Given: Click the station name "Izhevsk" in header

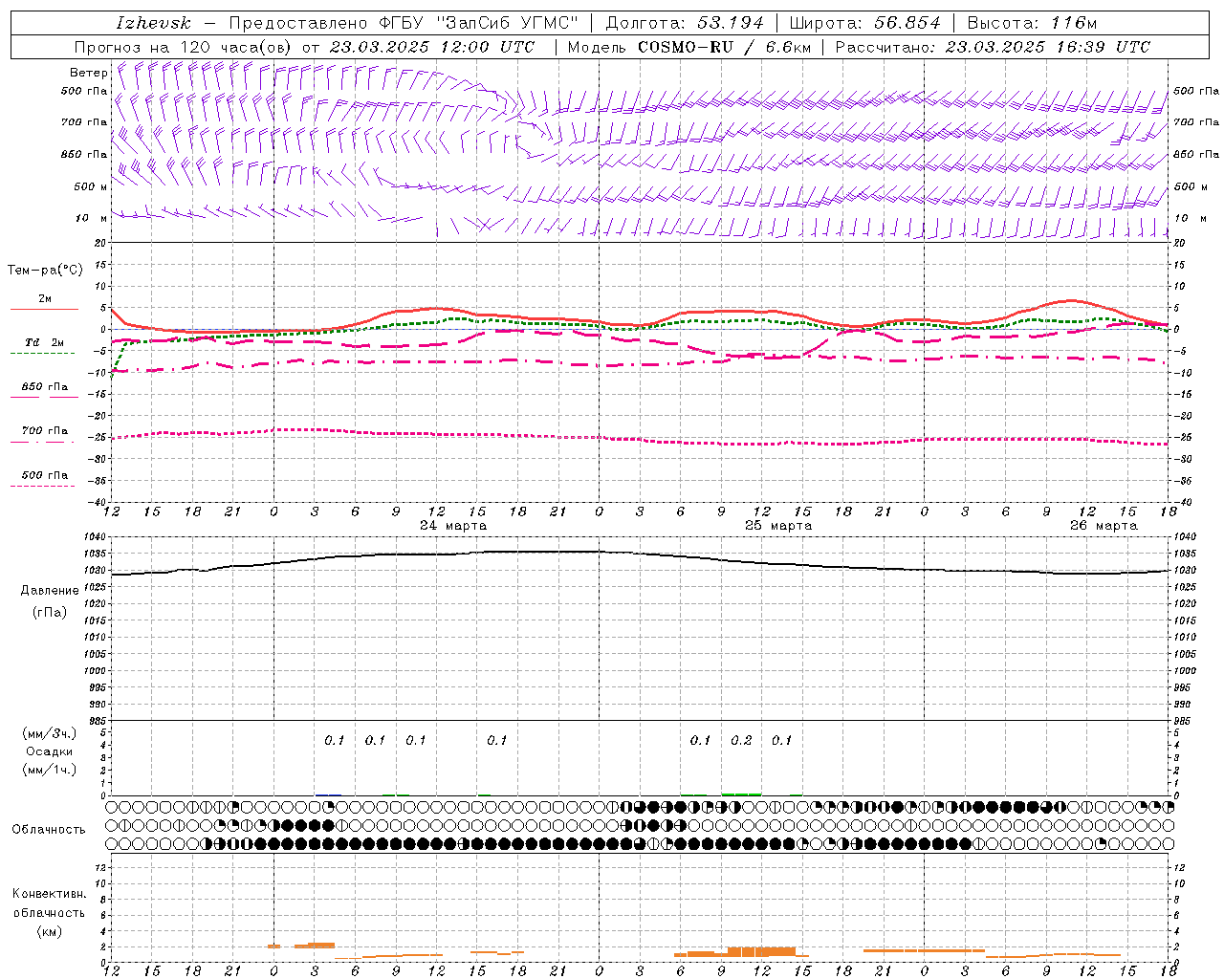Looking at the screenshot, I should click(153, 23).
